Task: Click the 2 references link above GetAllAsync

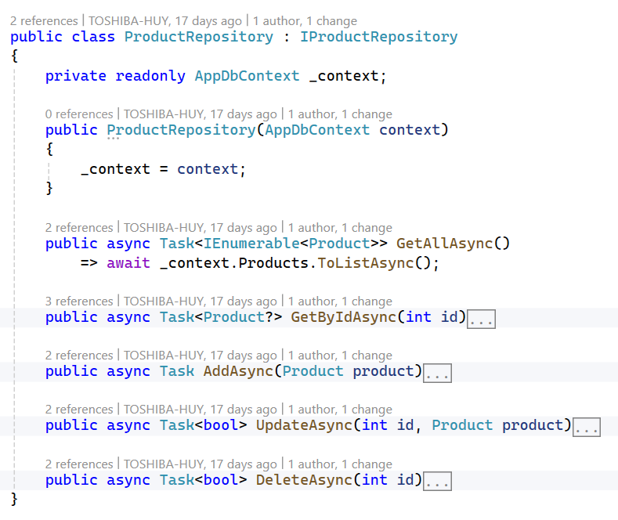Action: pyautogui.click(x=79, y=228)
